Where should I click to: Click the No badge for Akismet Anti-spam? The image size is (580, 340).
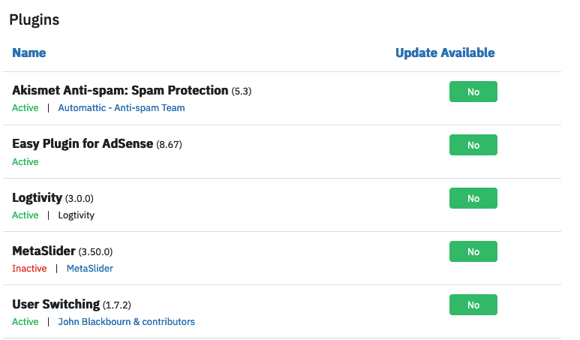(473, 92)
